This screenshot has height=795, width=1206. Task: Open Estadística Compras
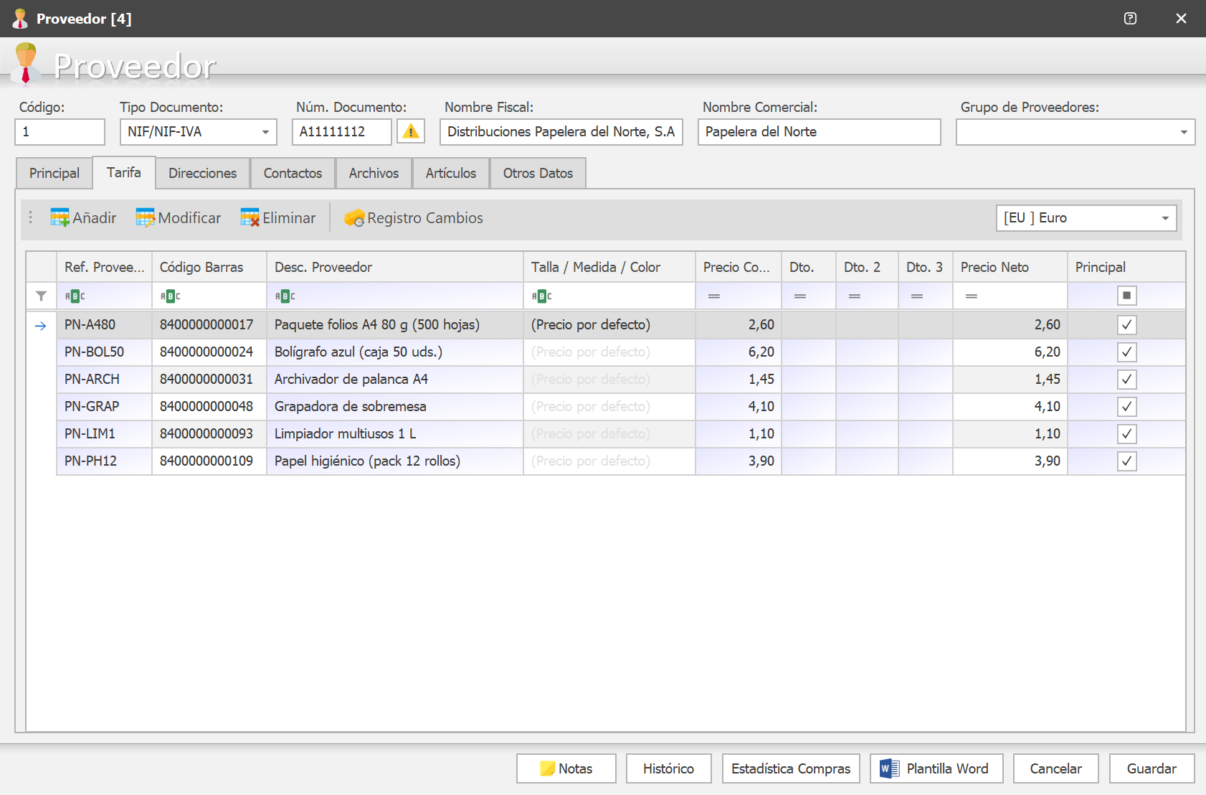click(x=791, y=768)
